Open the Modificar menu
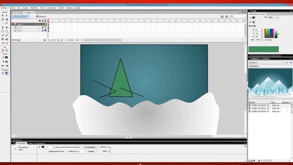 pos(34,8)
